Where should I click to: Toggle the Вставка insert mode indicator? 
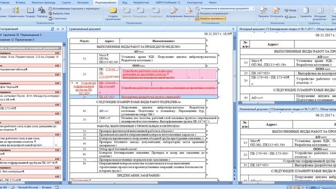tap(47, 187)
